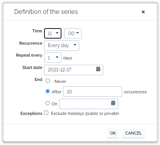The width and height of the screenshot is (160, 145).
Task: Open the Repeat every days dropdown
Action: [x=53, y=57]
